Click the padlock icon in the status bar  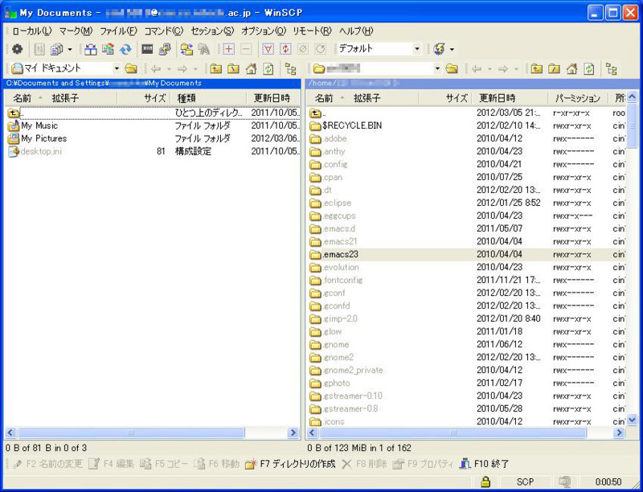(485, 482)
